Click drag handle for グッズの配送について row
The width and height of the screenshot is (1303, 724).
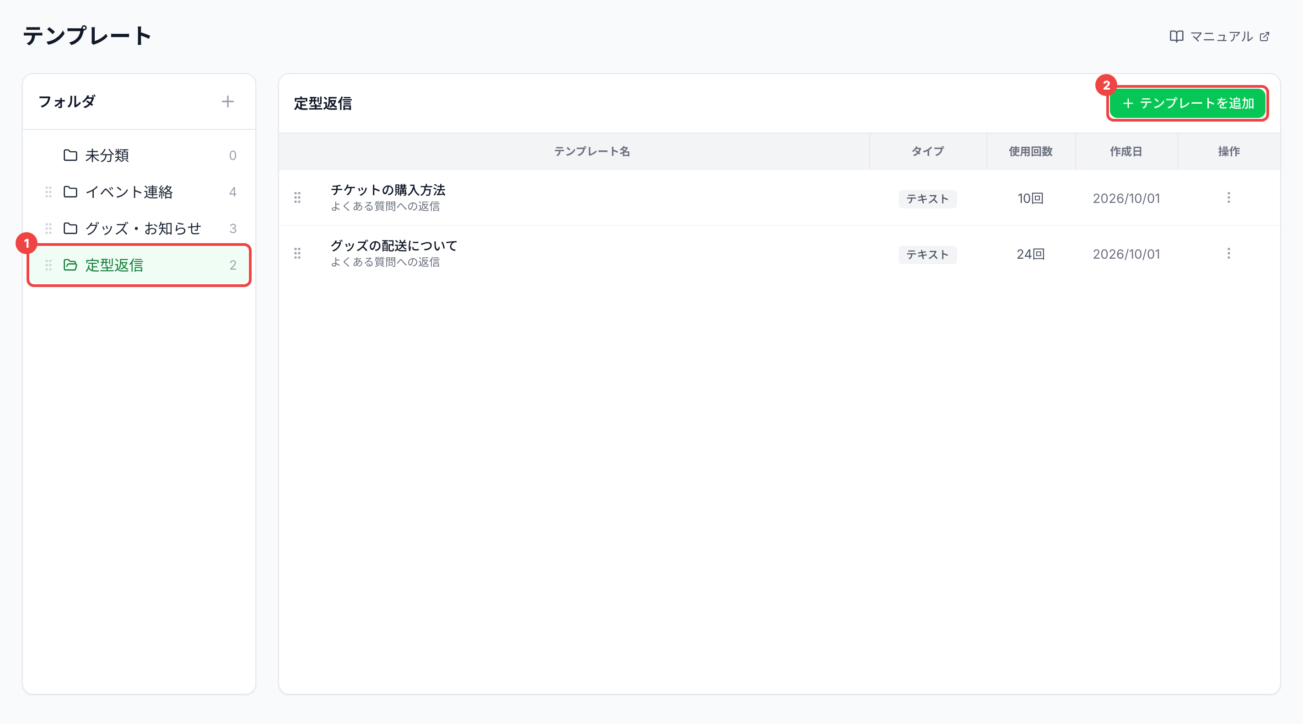pos(297,253)
